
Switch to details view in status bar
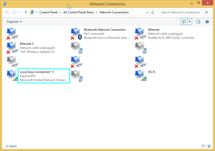click(203, 146)
